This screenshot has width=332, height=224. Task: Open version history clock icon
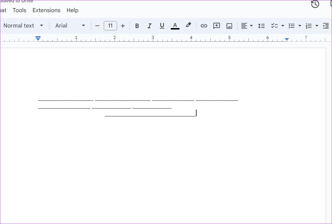[x=315, y=4]
